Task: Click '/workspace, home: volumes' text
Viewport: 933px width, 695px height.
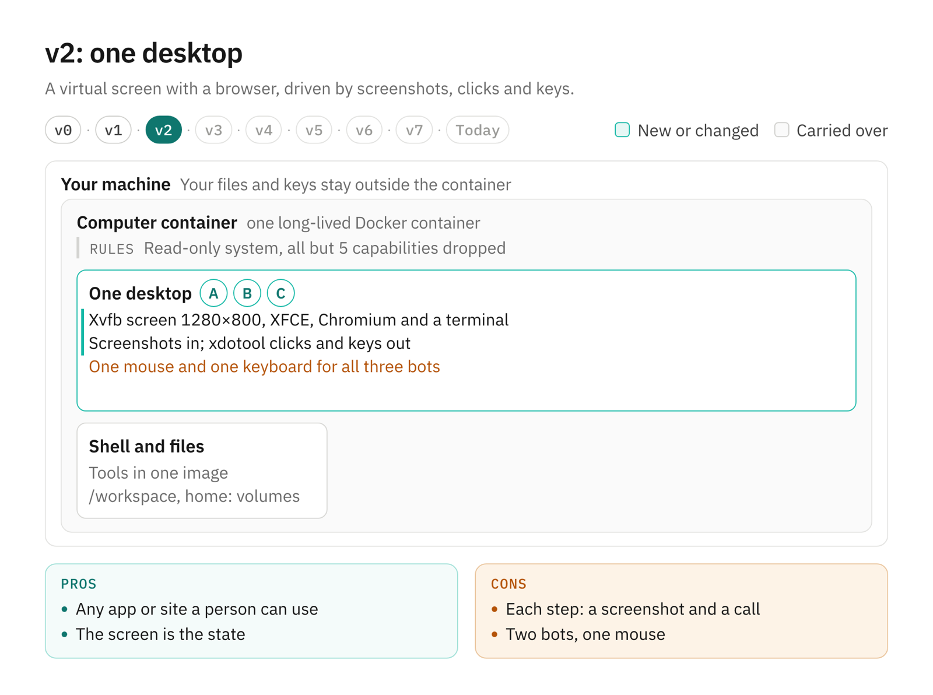Action: pyautogui.click(x=194, y=496)
